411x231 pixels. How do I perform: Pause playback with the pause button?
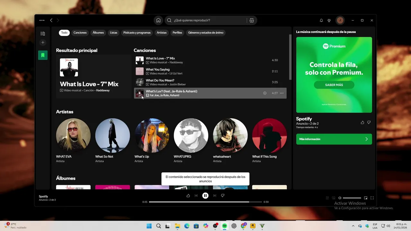coord(205,195)
